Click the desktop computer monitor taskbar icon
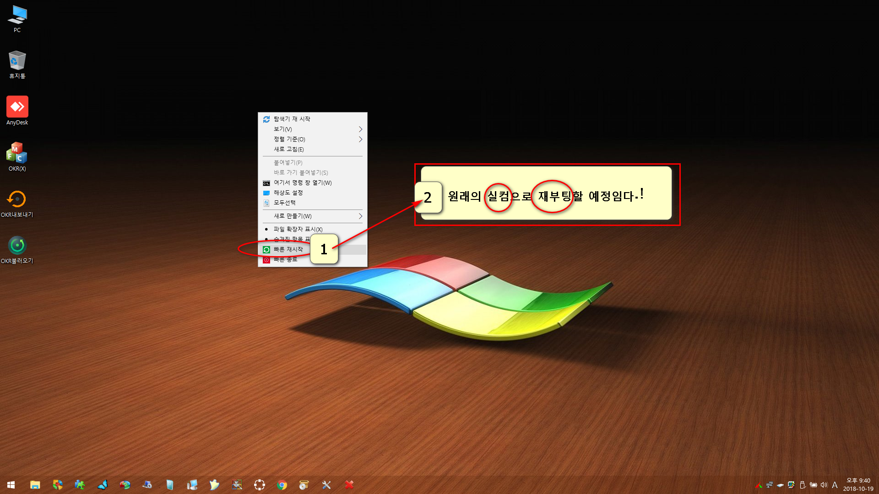This screenshot has width=879, height=494. (192, 485)
